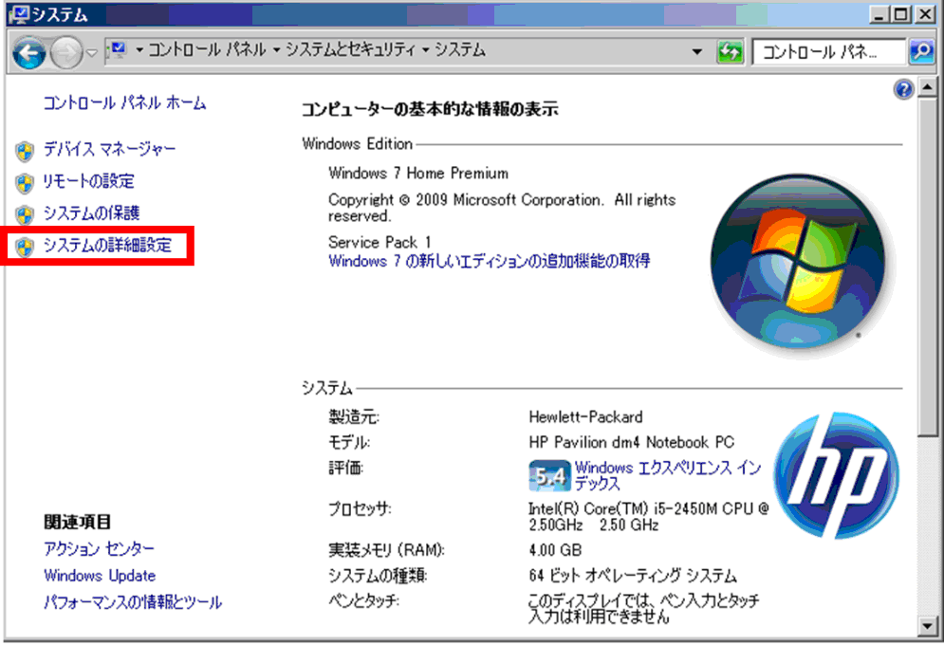Open デバイス マネージャー link

109,149
